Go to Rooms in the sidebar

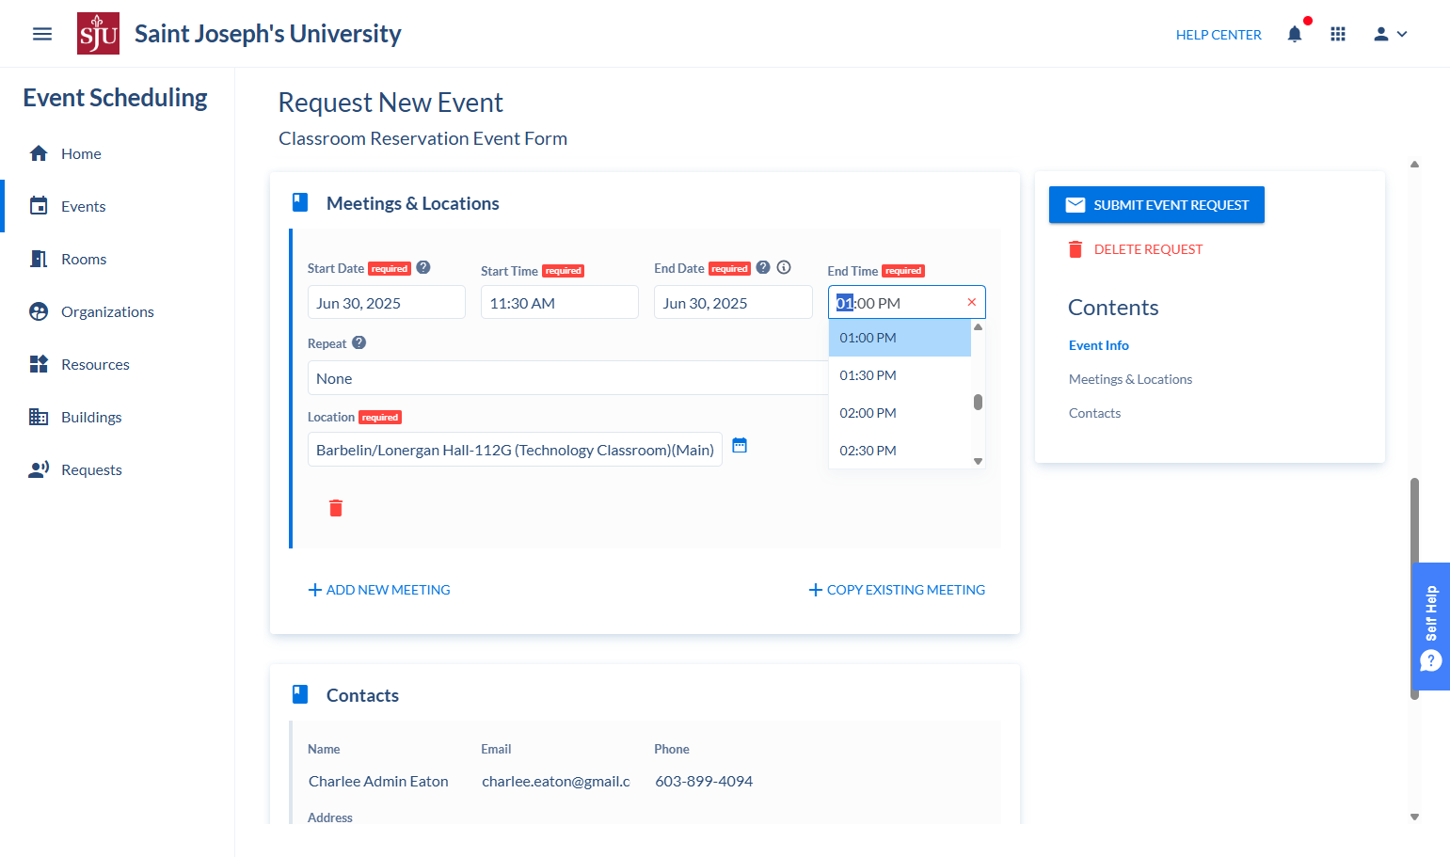(84, 259)
